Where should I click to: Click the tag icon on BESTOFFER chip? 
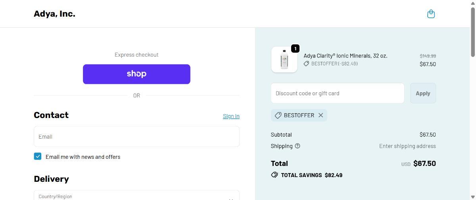pyautogui.click(x=278, y=115)
